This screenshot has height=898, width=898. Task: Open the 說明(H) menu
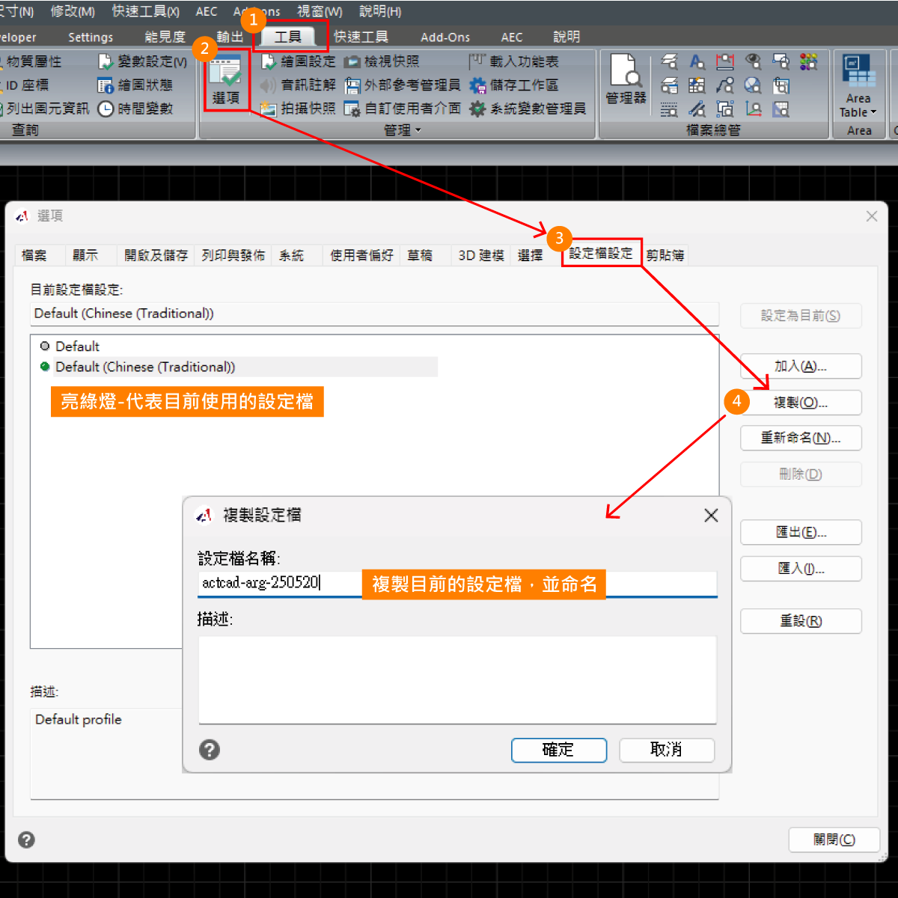380,11
